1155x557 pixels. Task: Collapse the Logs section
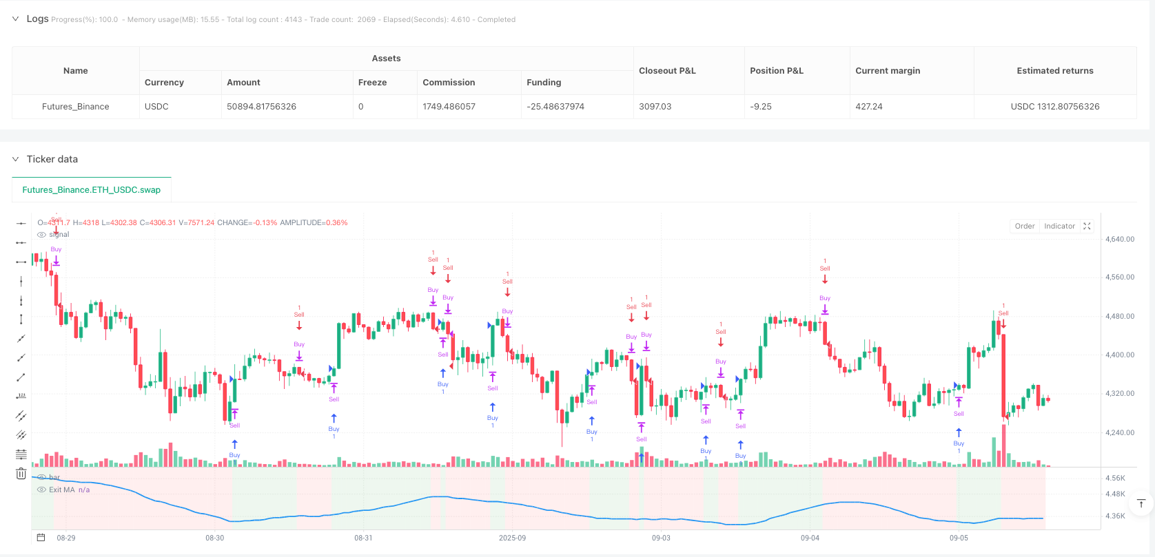(16, 19)
